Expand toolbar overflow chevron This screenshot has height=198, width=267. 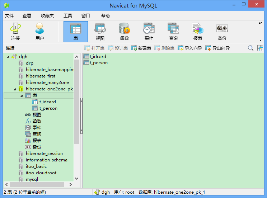tap(260, 23)
